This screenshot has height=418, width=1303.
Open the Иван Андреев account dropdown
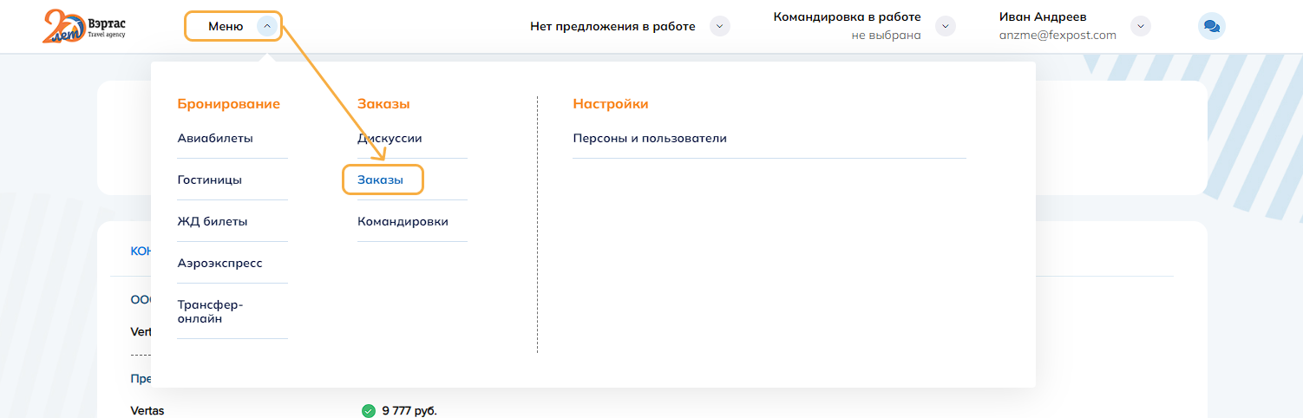click(x=1142, y=26)
